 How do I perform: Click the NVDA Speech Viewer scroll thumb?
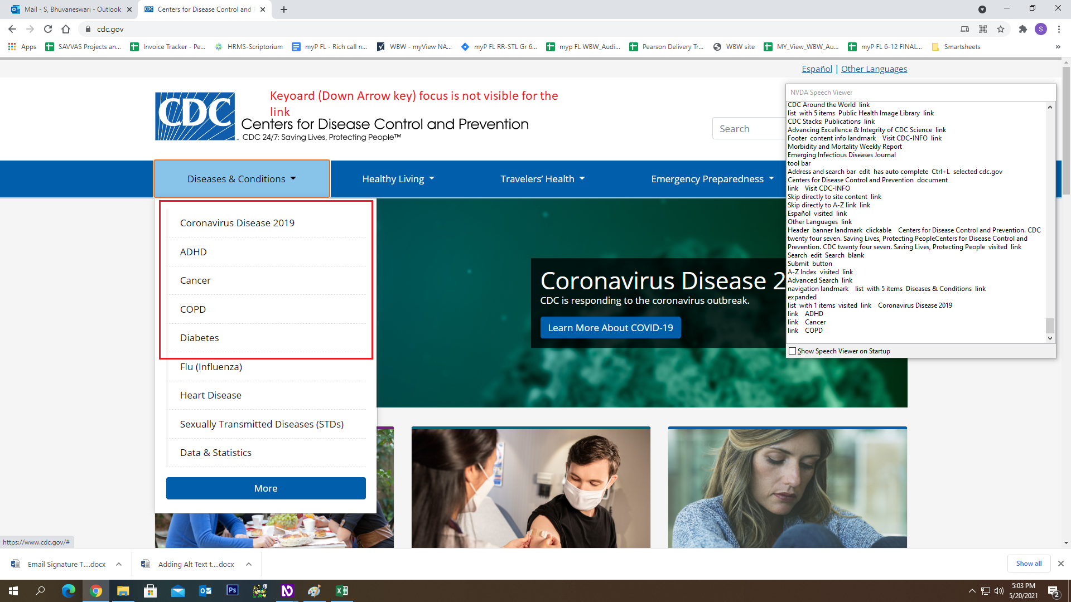(1050, 325)
